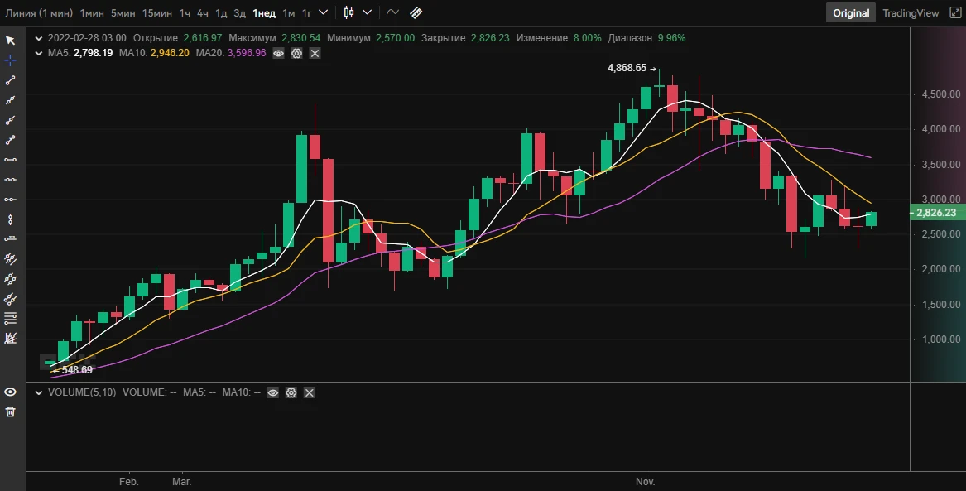Image resolution: width=966 pixels, height=491 pixels.
Task: Select the crosshair cursor tool
Action: [11, 60]
